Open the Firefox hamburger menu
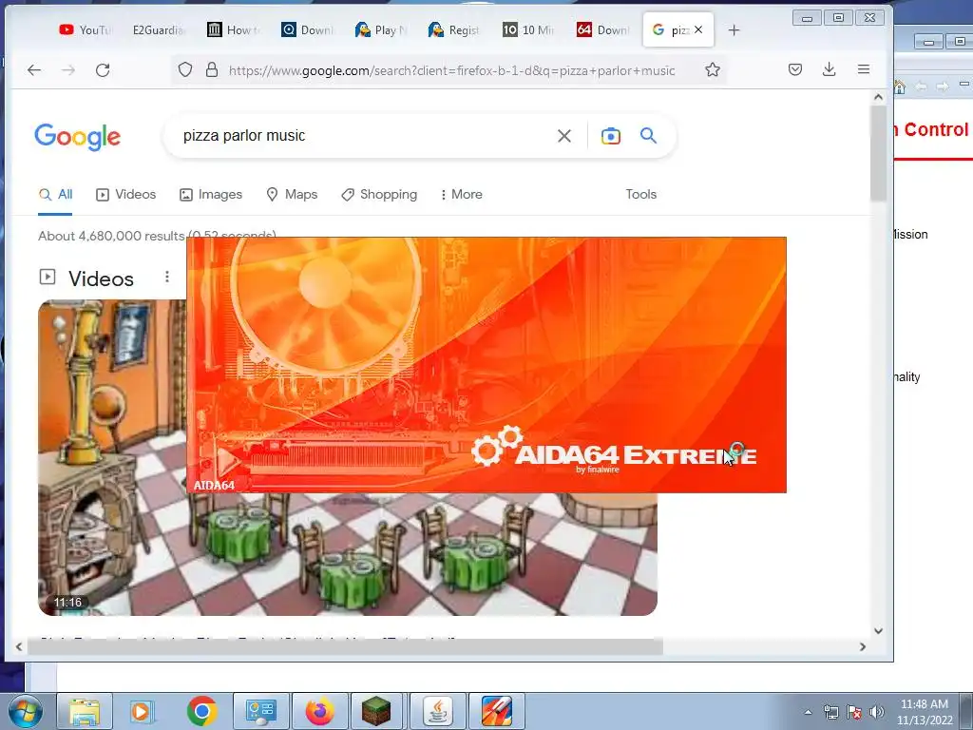The height and width of the screenshot is (730, 973). 863,69
